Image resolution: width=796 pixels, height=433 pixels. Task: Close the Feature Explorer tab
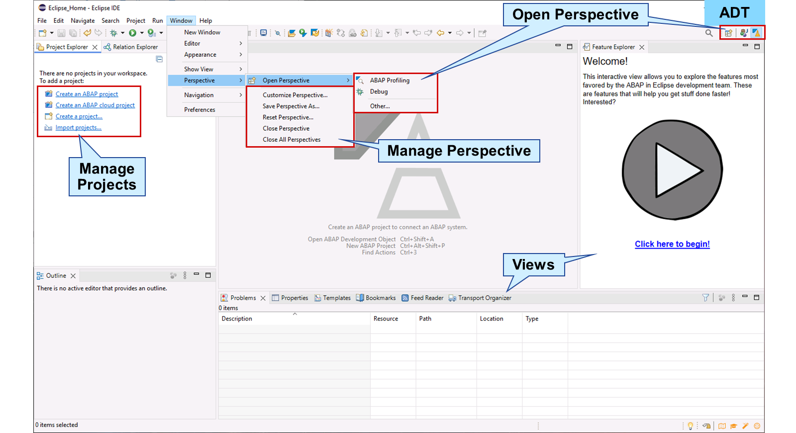coord(642,47)
